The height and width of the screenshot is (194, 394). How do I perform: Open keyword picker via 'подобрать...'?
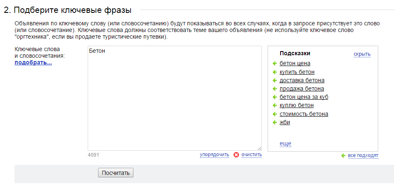click(33, 63)
